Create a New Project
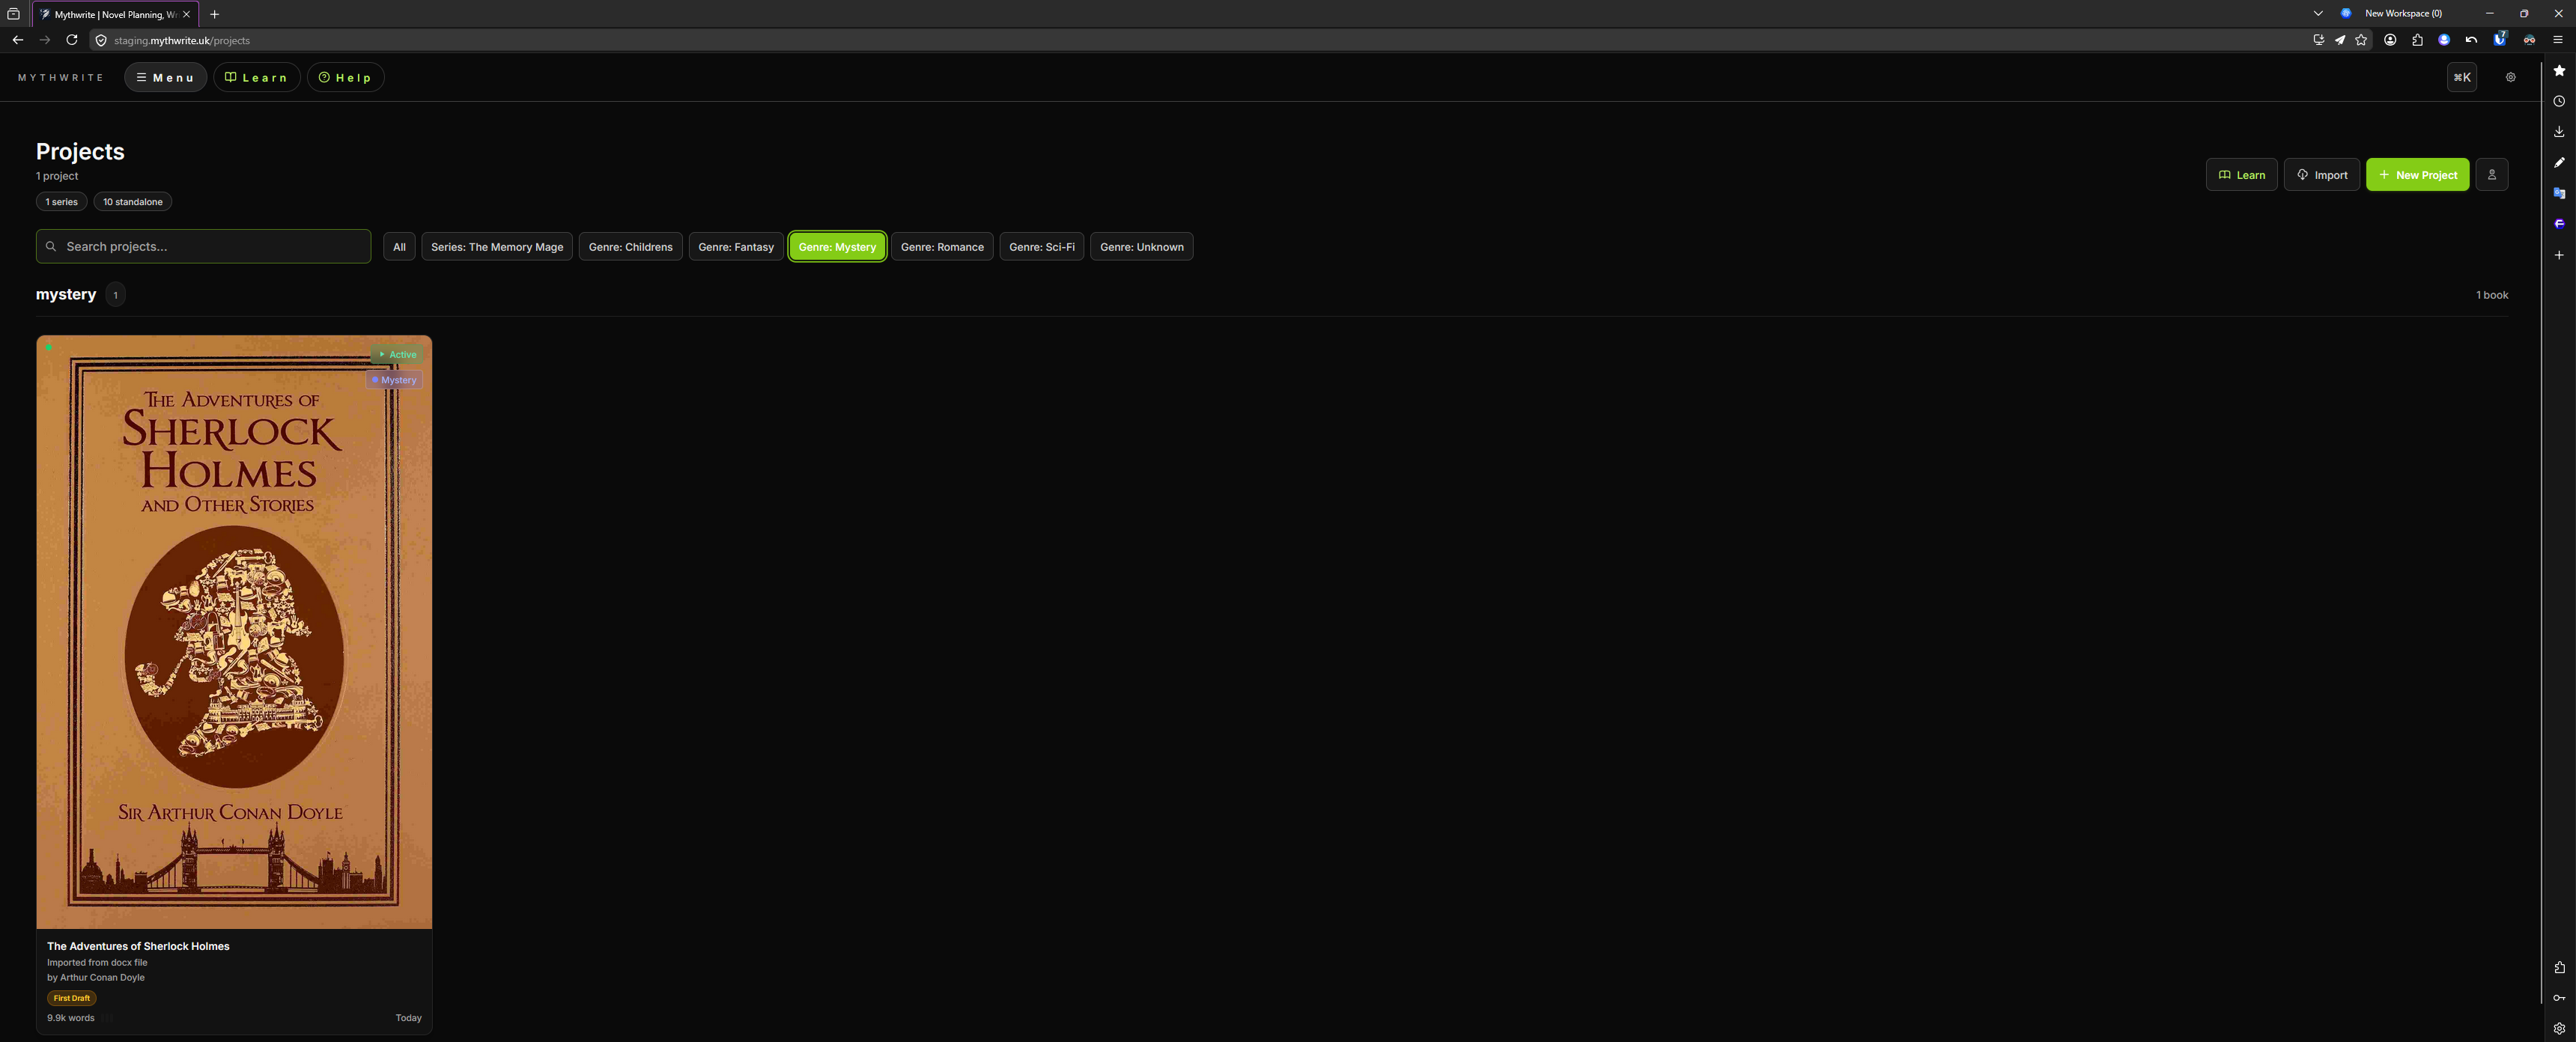This screenshot has height=1042, width=2576. coord(2417,175)
